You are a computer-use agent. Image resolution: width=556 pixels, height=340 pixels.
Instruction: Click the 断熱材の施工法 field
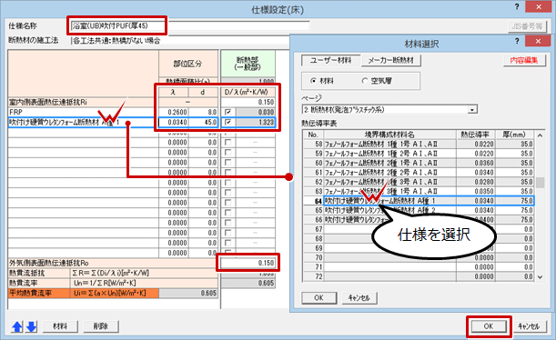click(x=181, y=41)
